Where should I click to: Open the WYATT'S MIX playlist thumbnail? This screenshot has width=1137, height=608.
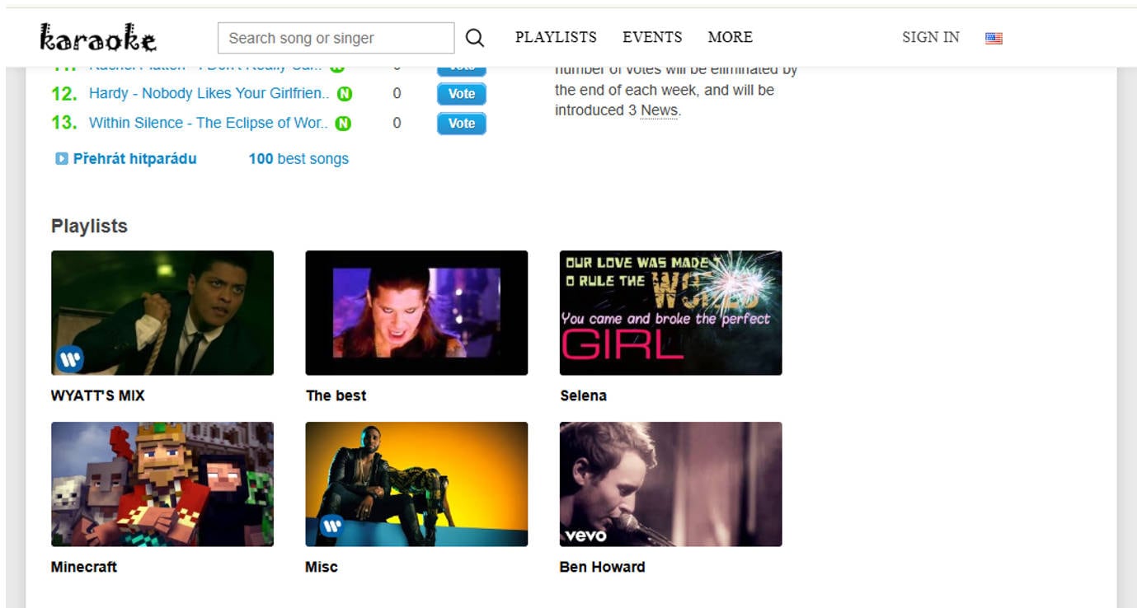pos(162,313)
